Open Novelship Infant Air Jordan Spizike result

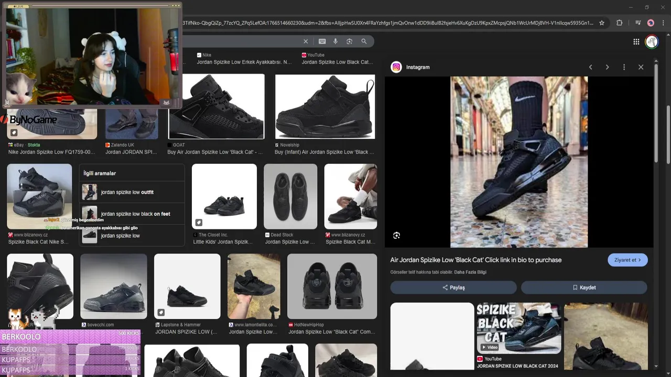(x=325, y=106)
